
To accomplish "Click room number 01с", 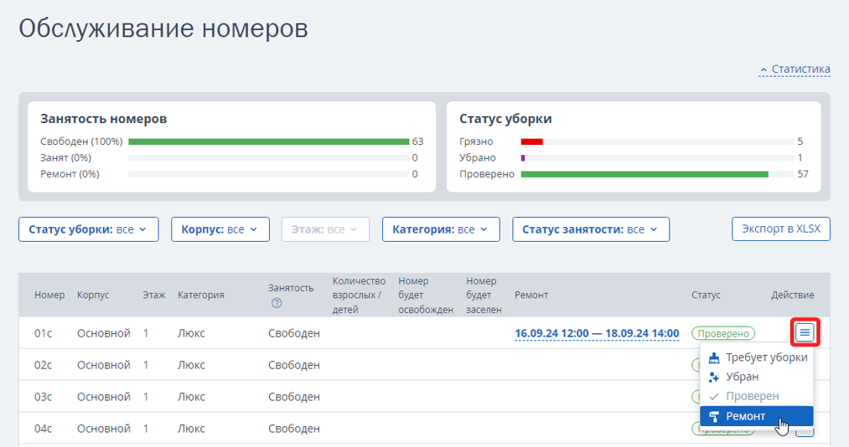I will click(43, 333).
